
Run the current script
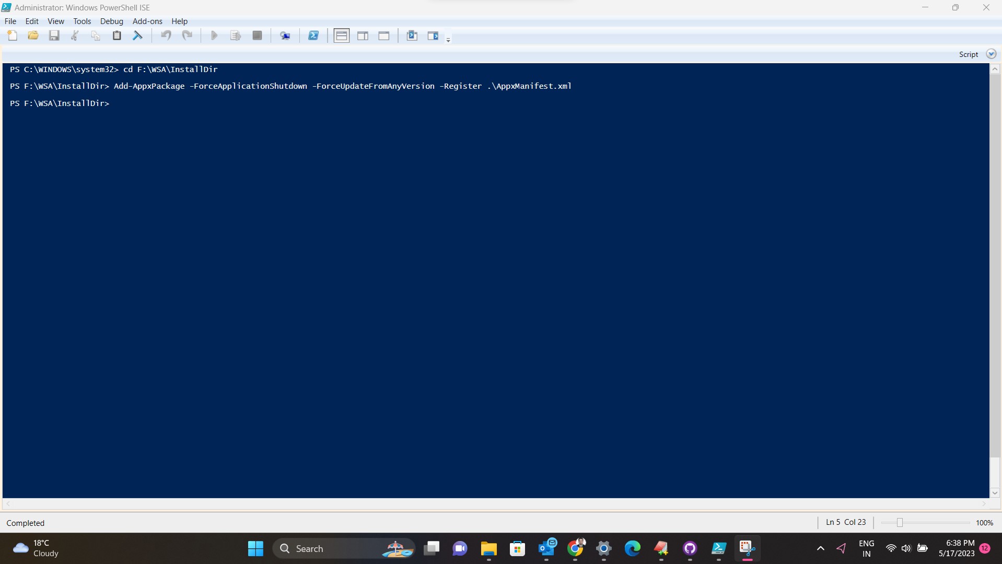tap(214, 35)
